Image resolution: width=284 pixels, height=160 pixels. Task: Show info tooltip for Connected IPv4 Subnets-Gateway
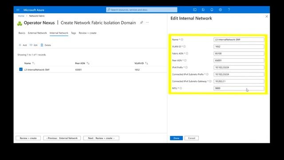click(x=210, y=81)
